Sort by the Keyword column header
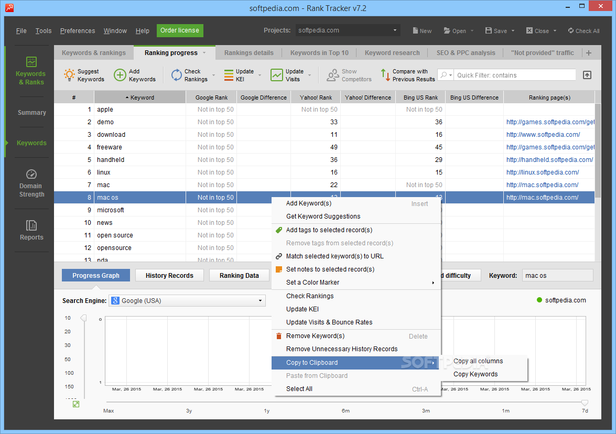The width and height of the screenshot is (616, 434). (x=140, y=97)
